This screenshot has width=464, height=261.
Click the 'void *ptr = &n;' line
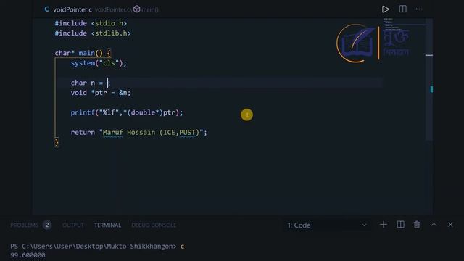click(x=101, y=93)
